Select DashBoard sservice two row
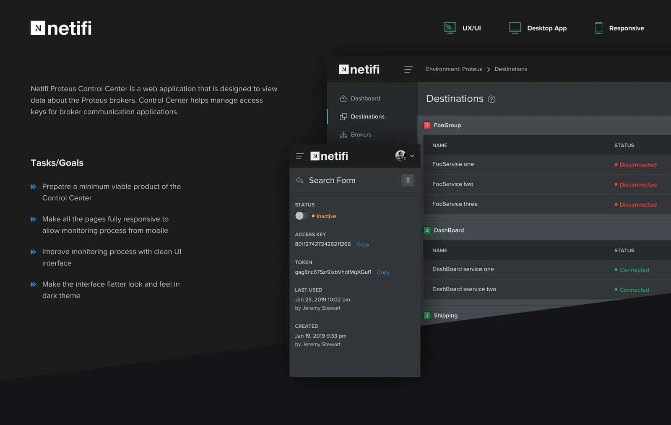The width and height of the screenshot is (671, 425). (547, 289)
